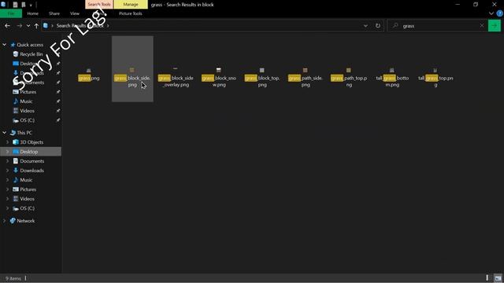The image size is (504, 283).
Task: Clear the grass search text
Action: coord(481,26)
